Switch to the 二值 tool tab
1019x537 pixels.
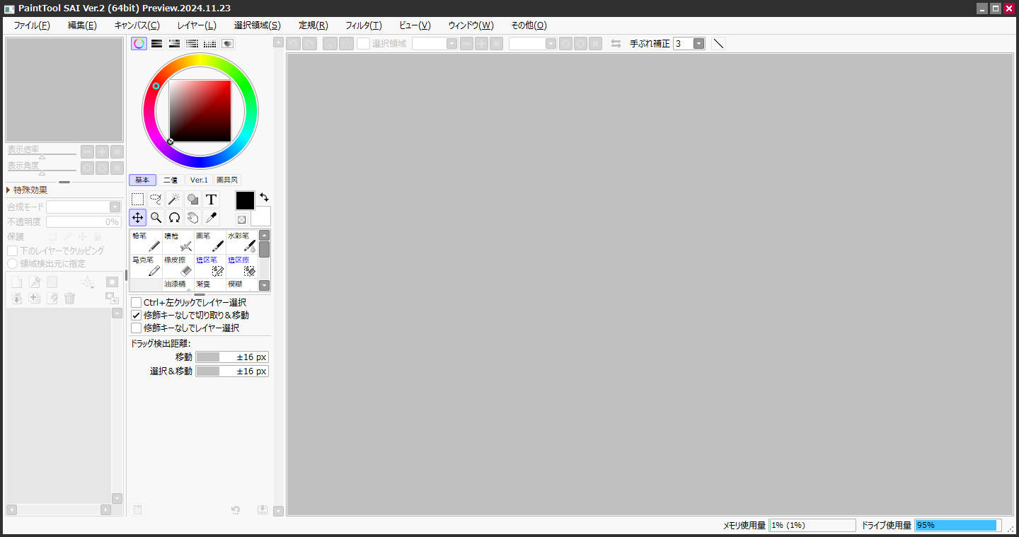(x=171, y=180)
